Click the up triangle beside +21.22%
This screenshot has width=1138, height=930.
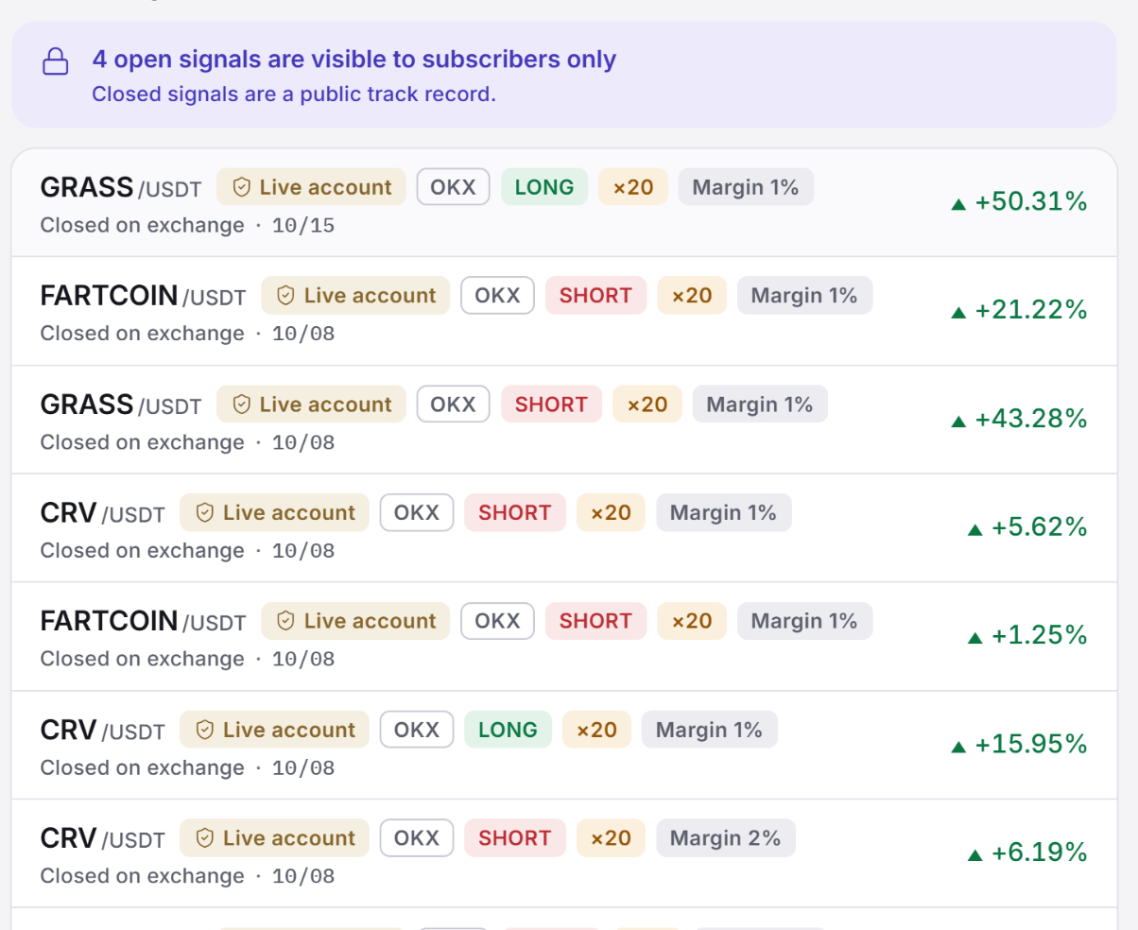[958, 312]
